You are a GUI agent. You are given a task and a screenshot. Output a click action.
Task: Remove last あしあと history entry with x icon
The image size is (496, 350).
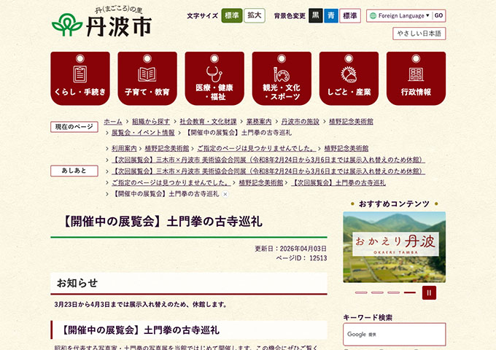[x=225, y=195]
